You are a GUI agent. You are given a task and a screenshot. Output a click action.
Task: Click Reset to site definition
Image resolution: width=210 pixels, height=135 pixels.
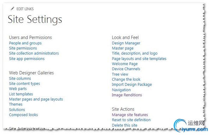131,120
